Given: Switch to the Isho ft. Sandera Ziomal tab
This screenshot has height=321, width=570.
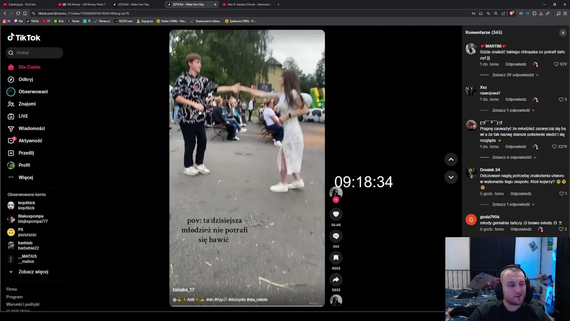Looking at the screenshot, I should point(247,4).
